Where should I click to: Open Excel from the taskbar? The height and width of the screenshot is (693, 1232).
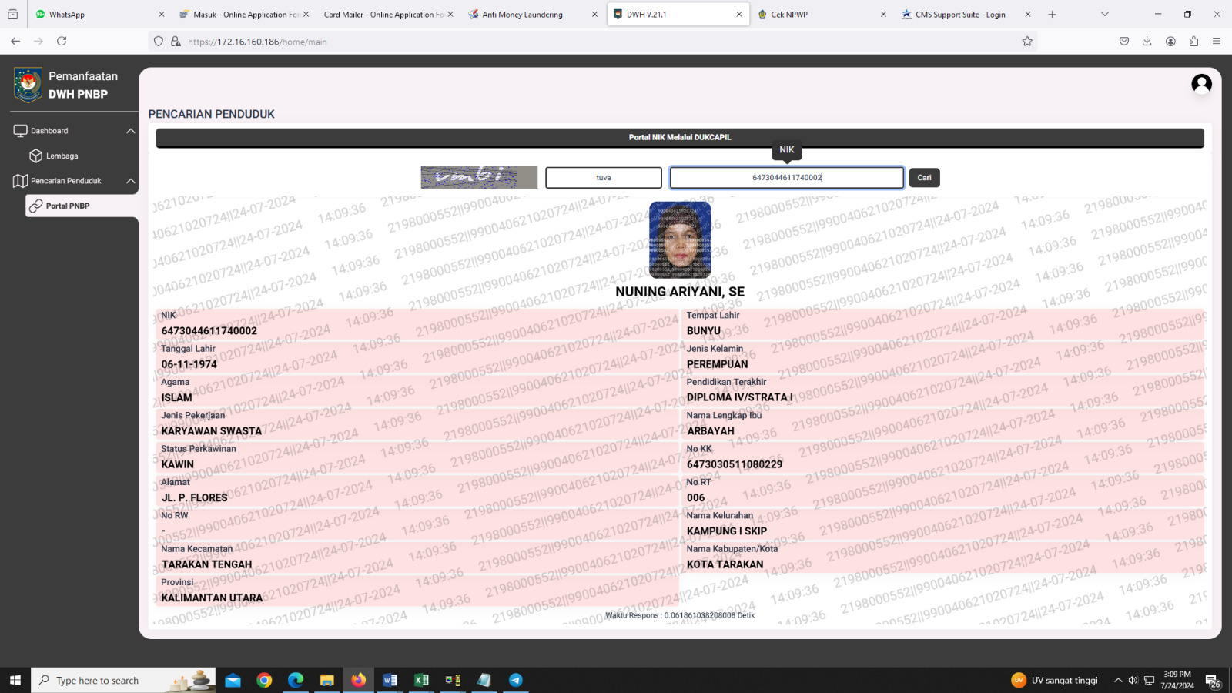pos(421,680)
